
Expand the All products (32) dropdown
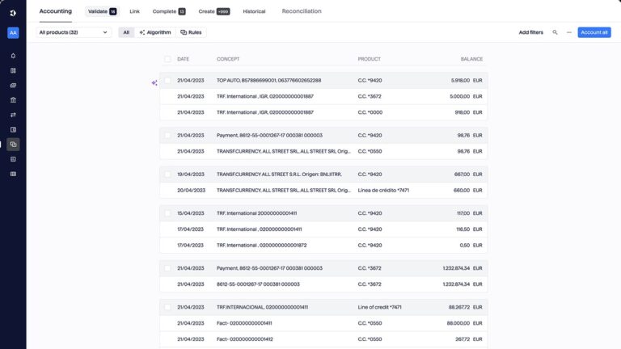73,32
